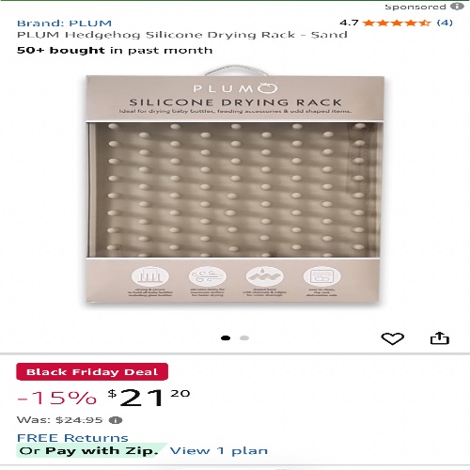Open the Sponsored info icon

457,7
